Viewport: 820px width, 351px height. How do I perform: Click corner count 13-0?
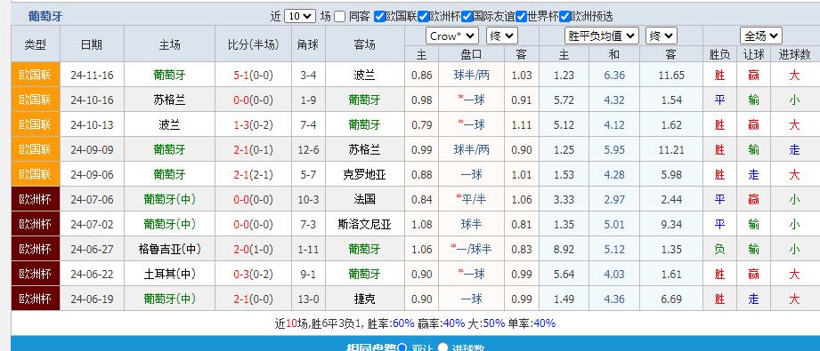tap(309, 299)
